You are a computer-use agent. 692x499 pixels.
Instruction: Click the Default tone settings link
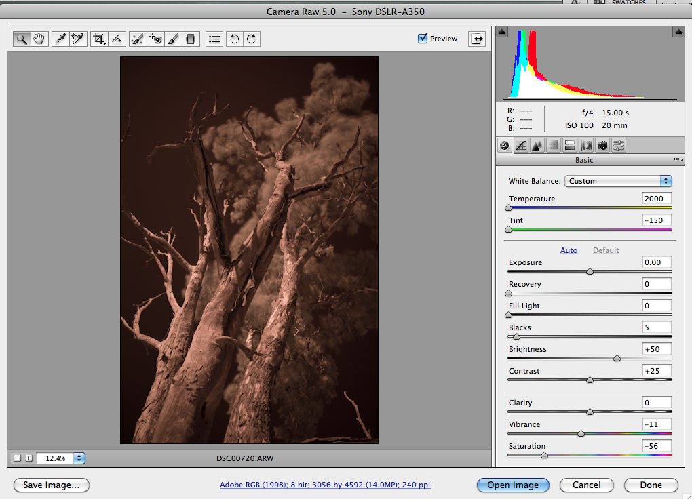605,250
